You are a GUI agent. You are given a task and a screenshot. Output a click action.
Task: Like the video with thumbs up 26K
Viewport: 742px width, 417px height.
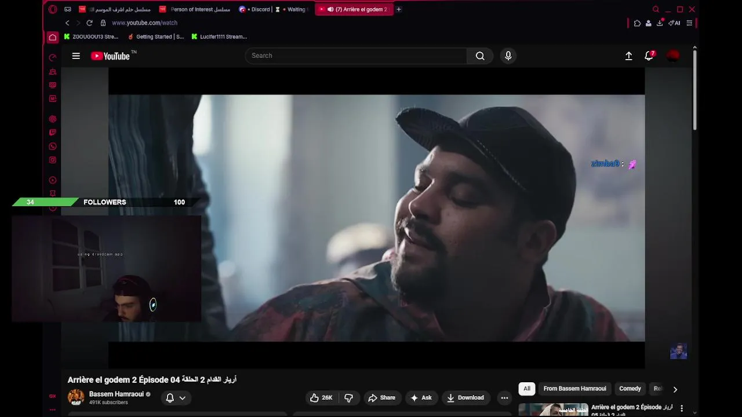coord(322,398)
